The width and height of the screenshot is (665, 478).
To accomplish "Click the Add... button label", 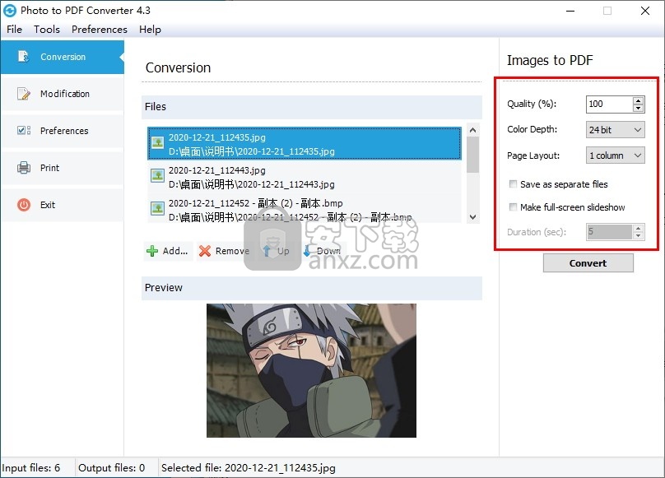I will point(175,251).
